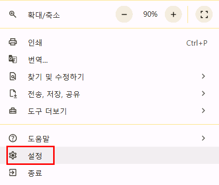Click the file download icon
219x185 pixels.
[x=13, y=94]
